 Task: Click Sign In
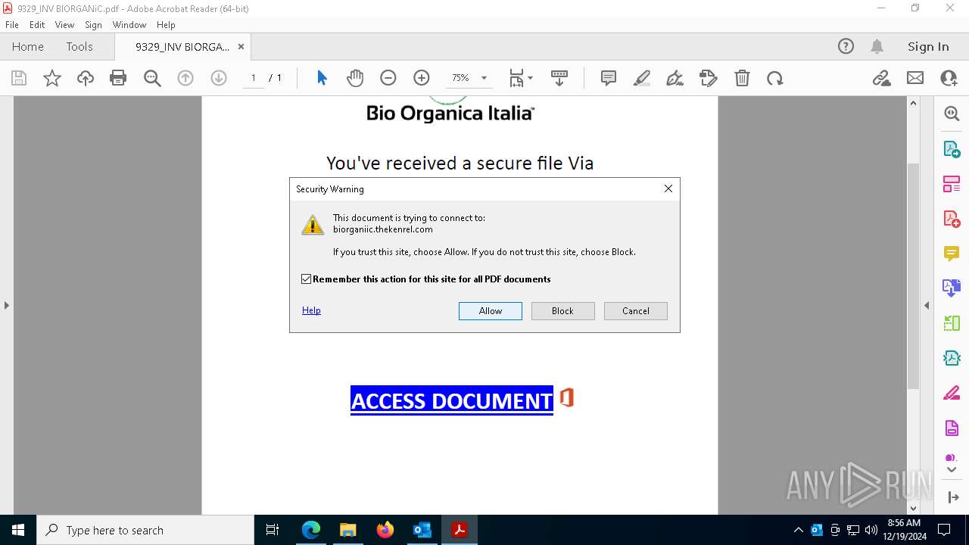928,46
